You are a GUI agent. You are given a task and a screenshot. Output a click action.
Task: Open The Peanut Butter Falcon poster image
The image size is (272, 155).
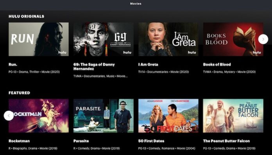[233, 116]
